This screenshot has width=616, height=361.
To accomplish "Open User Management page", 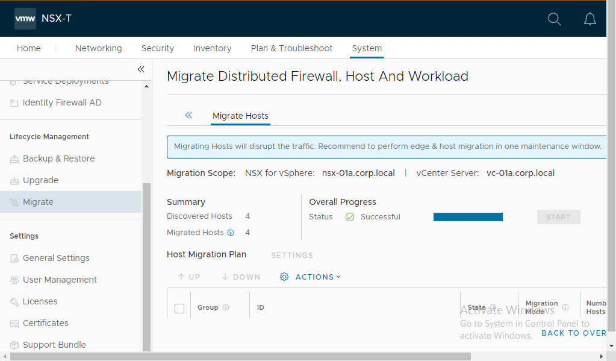I will pyautogui.click(x=60, y=280).
